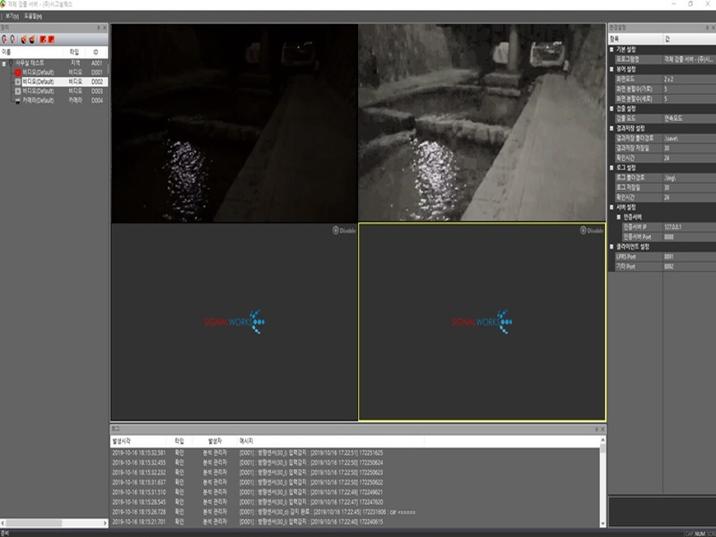Edit the result folder path \save\
The height and width of the screenshot is (537, 716).
689,138
